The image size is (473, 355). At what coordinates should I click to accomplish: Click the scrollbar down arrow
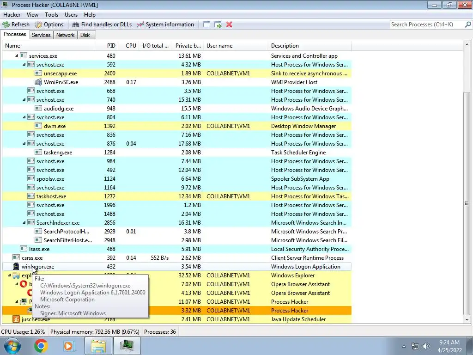467,319
